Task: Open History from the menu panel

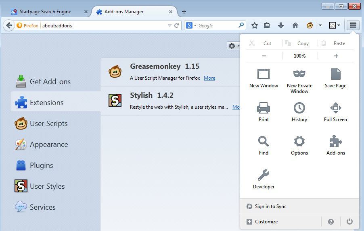Action: coord(299,112)
